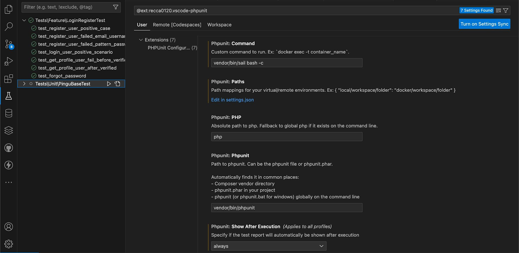This screenshot has width=519, height=253.
Task: Click the 7 Settings Found badge
Action: [x=477, y=10]
